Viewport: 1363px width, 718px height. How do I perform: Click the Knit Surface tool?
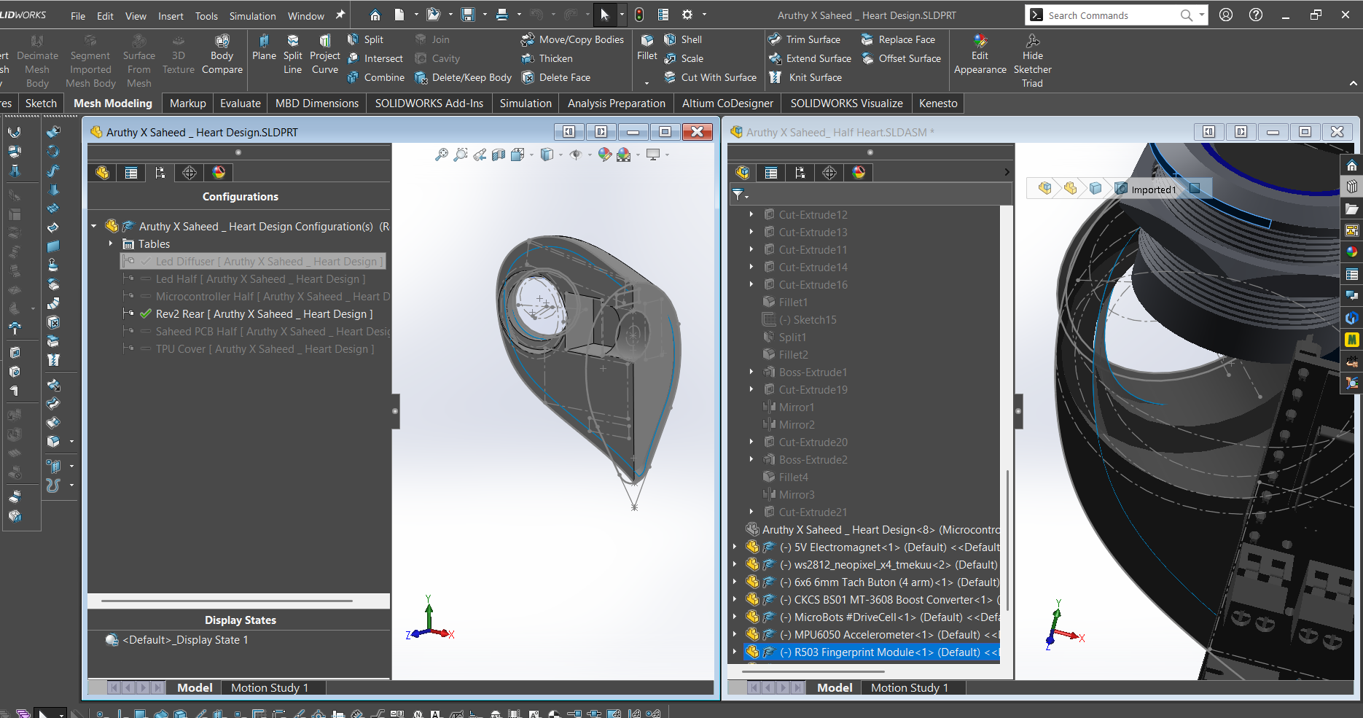click(807, 77)
